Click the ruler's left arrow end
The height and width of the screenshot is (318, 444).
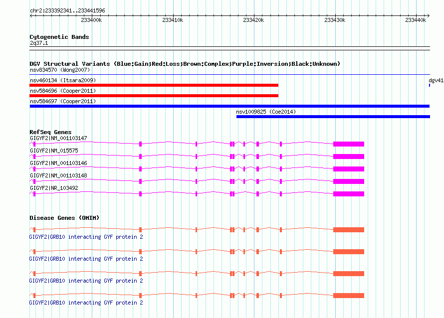(31, 15)
